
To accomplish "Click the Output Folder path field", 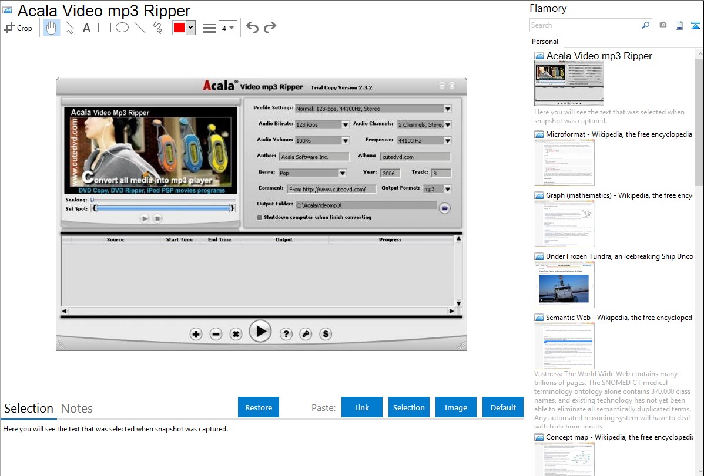I will pos(366,205).
